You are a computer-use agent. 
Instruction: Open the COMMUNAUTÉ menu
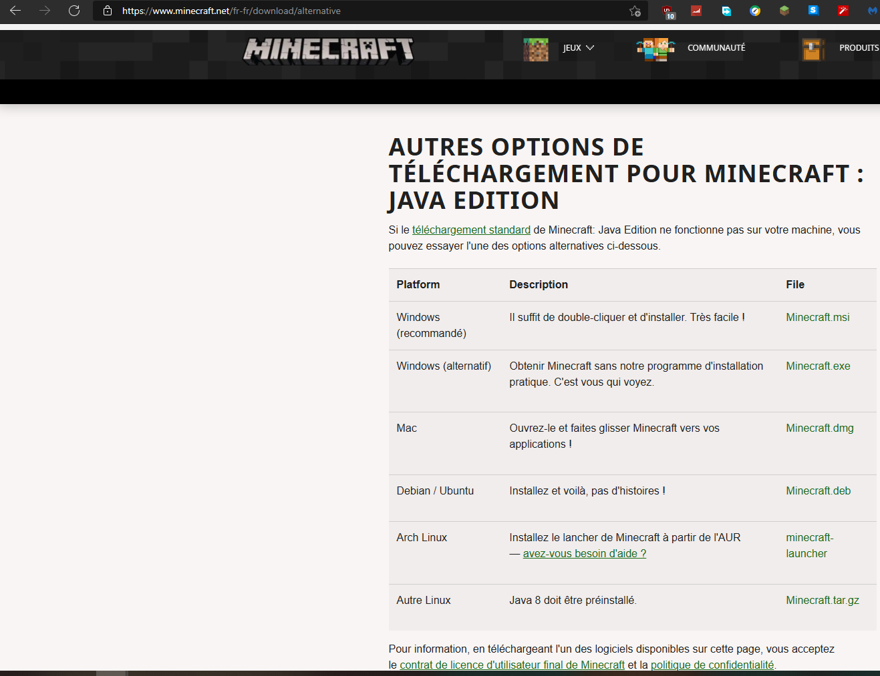click(x=716, y=48)
